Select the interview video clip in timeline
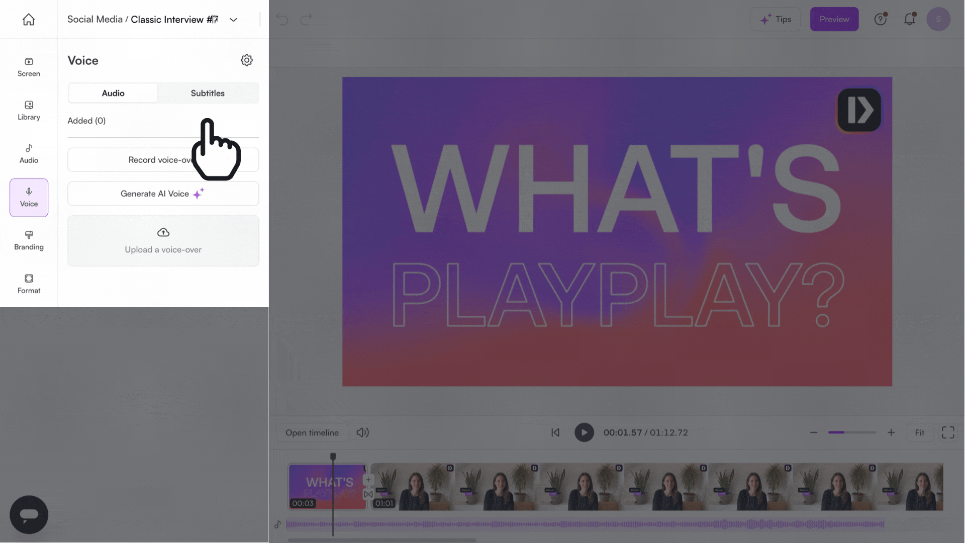This screenshot has width=965, height=543. [657, 487]
